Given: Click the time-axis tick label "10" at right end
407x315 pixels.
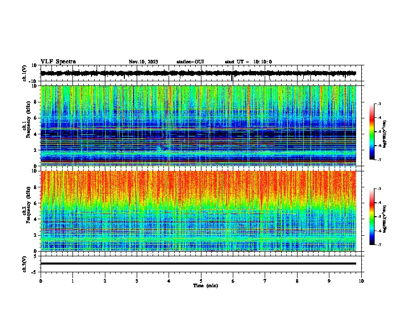Looking at the screenshot, I should [361, 281].
